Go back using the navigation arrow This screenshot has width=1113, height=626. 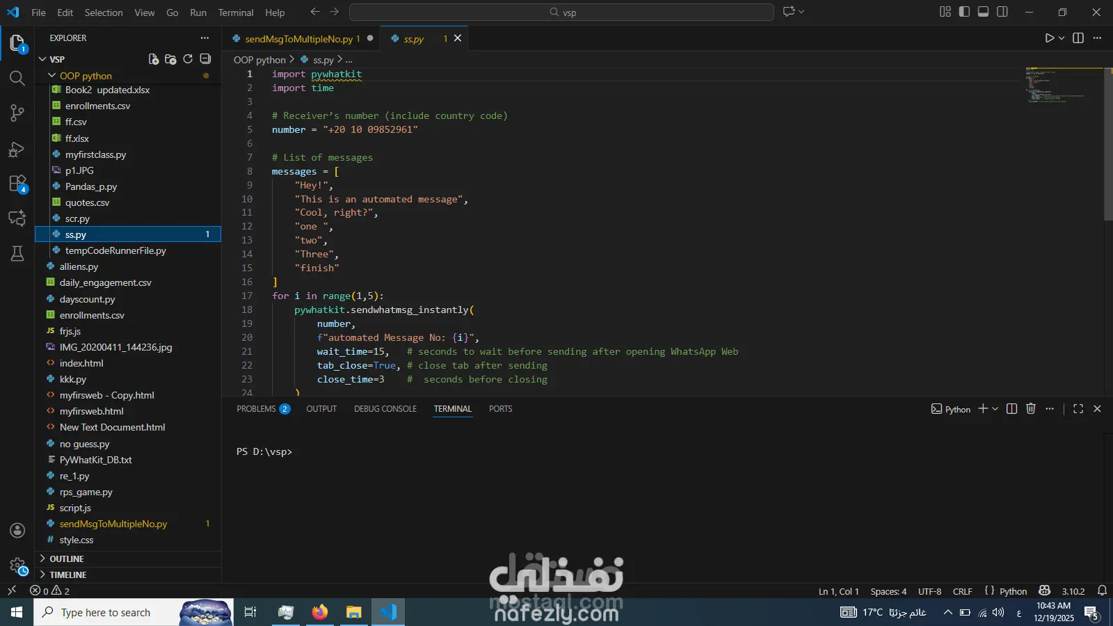tap(315, 12)
